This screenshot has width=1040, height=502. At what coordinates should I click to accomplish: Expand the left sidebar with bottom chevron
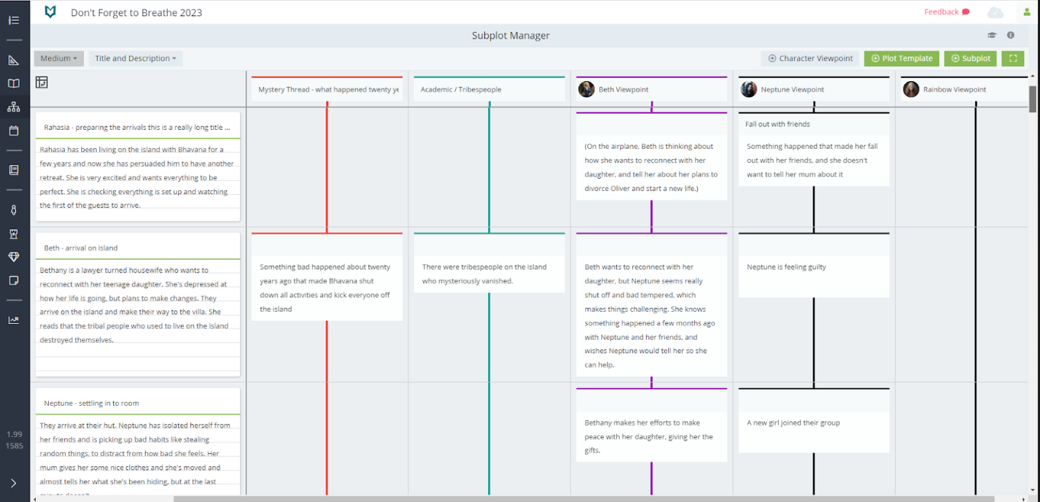tap(14, 483)
